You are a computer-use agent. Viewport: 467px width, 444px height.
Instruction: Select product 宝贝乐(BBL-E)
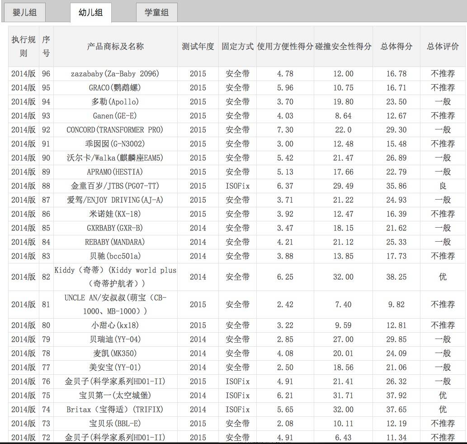pos(115,424)
